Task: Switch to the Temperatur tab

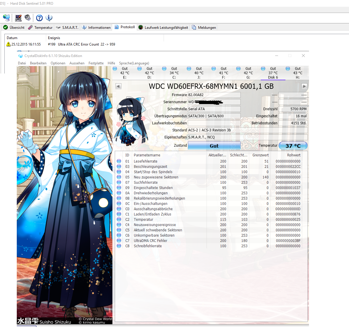Action: [x=40, y=27]
